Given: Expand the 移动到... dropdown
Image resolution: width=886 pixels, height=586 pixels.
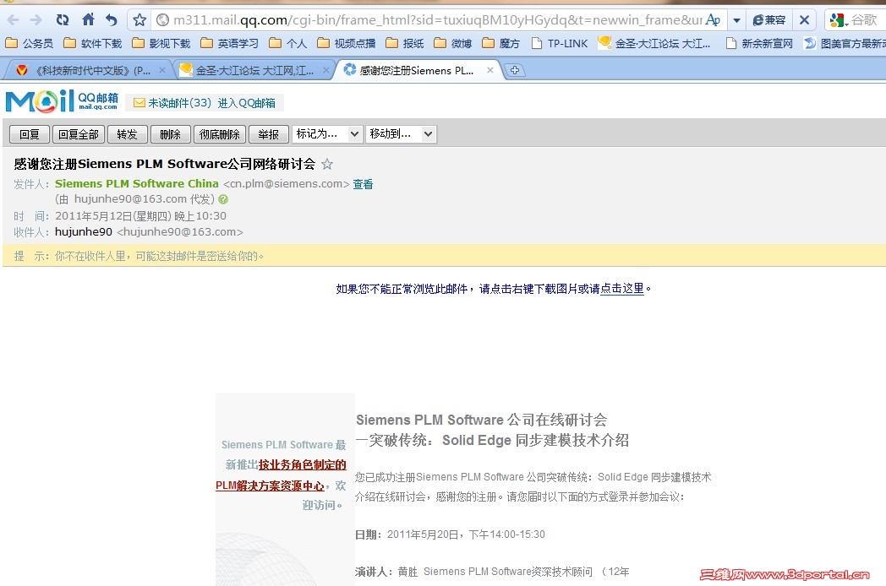Looking at the screenshot, I should coord(401,134).
